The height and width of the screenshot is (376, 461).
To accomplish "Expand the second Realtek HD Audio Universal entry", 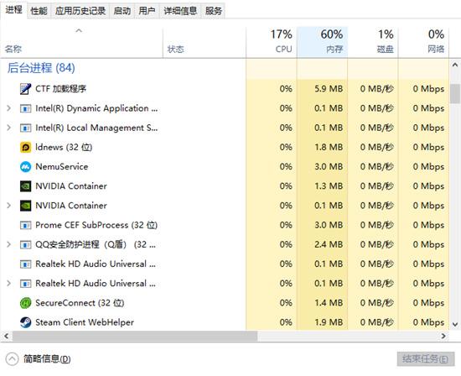I will (9, 284).
